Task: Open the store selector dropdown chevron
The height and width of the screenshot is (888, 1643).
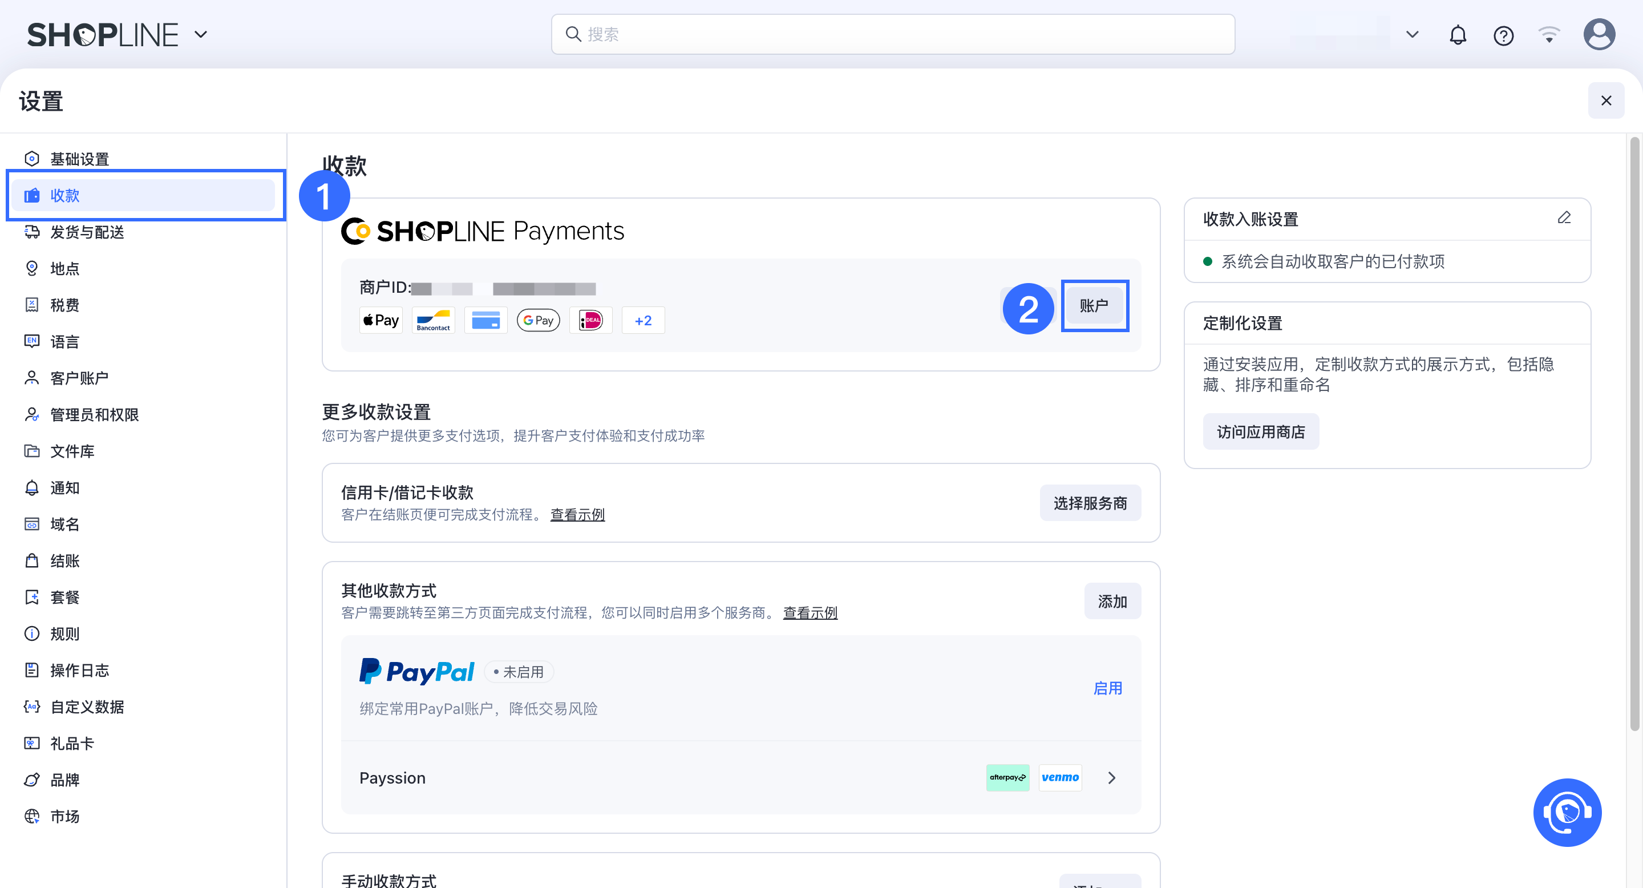Action: 1412,34
